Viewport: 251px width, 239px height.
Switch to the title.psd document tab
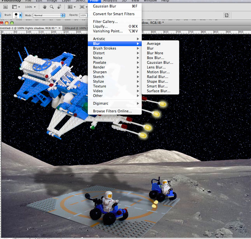(x=75, y=28)
